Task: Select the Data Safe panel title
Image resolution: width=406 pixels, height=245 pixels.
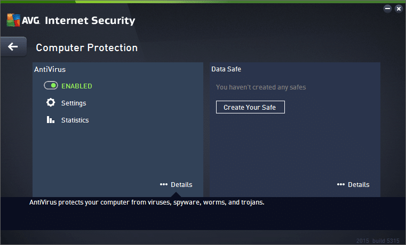Action: click(226, 69)
